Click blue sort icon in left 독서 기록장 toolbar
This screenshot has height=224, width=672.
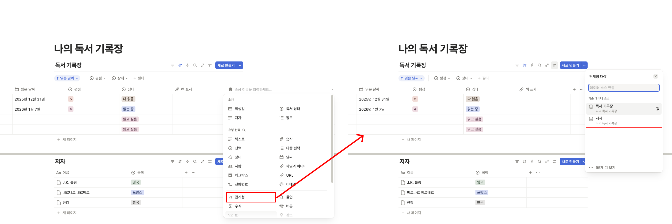point(180,65)
